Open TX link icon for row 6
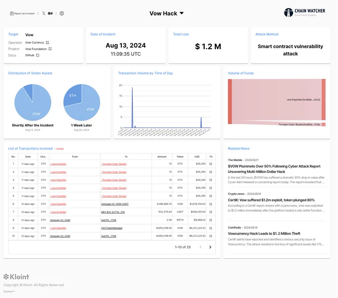Image resolution: width=338 pixels, height=298 pixels. coord(211,204)
